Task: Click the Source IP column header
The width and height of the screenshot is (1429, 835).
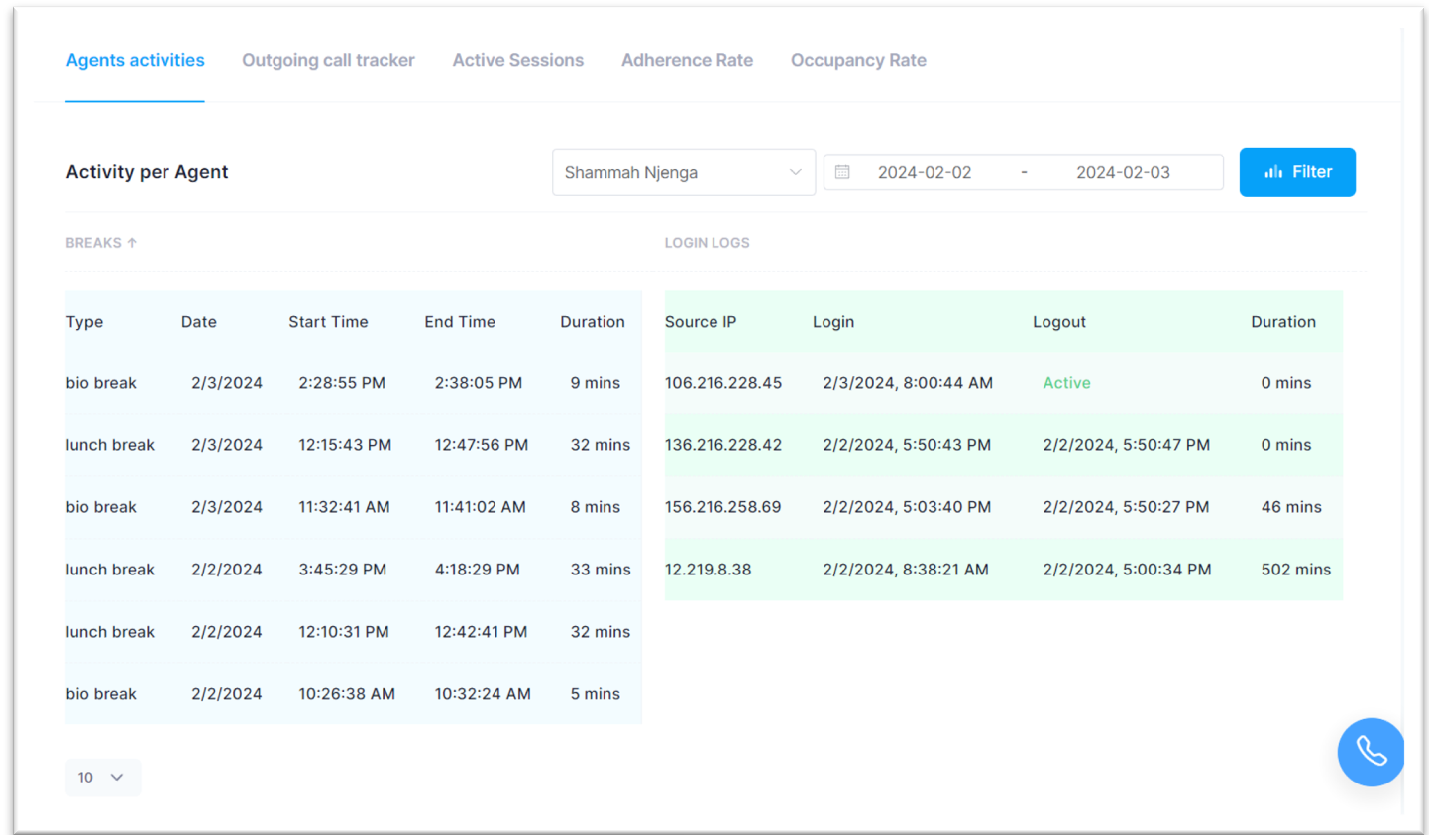Action: click(x=701, y=322)
